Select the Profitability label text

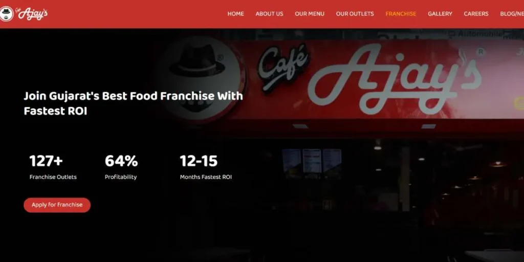point(121,177)
